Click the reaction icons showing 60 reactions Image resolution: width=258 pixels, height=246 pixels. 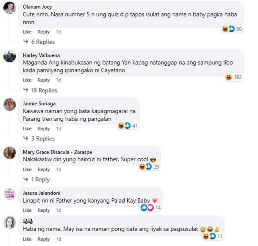pos(232,29)
